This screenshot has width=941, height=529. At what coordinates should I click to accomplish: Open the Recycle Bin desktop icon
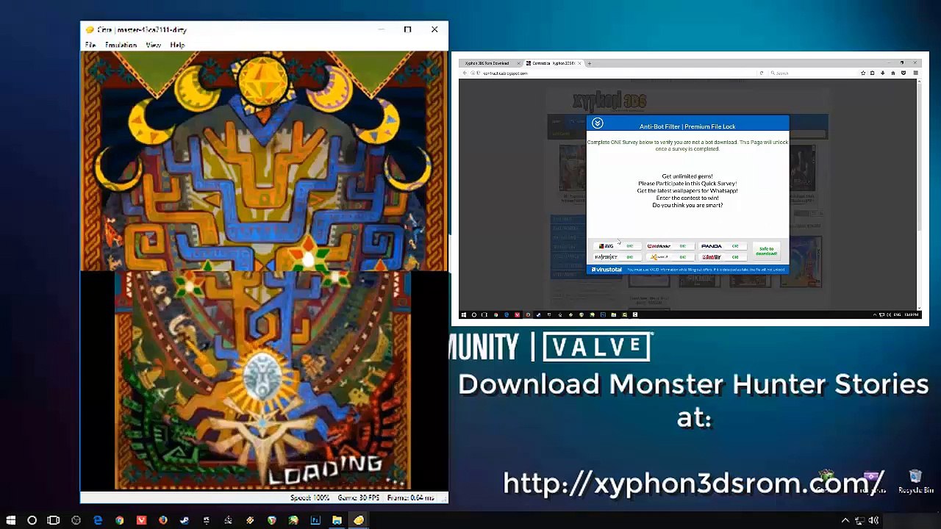(915, 482)
